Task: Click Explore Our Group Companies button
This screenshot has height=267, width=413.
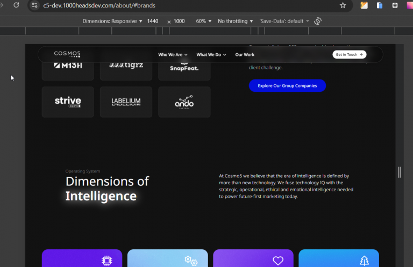Action: [287, 86]
